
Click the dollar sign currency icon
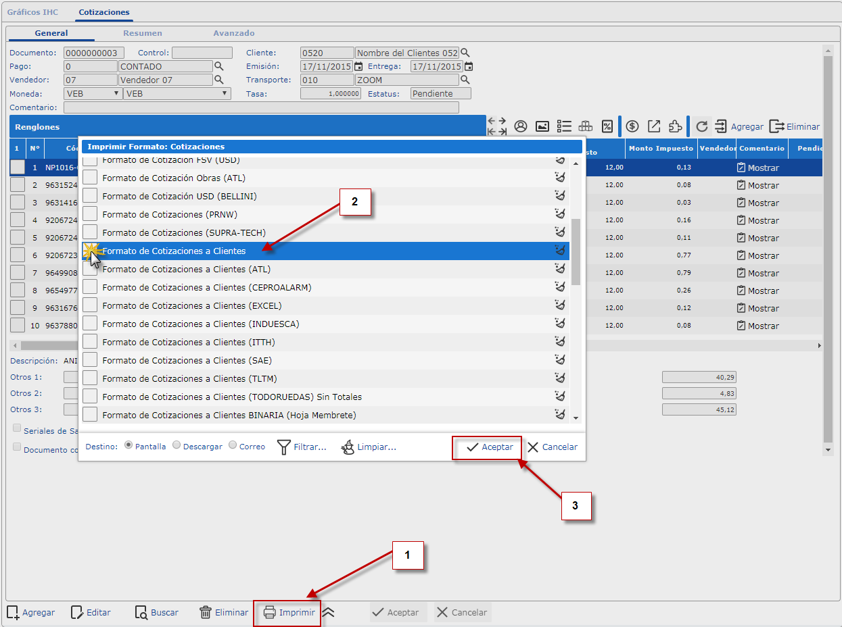(x=632, y=126)
